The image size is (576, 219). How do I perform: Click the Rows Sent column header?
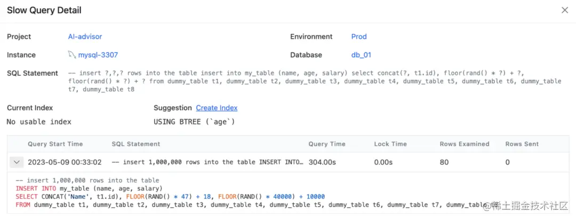tap(522, 144)
